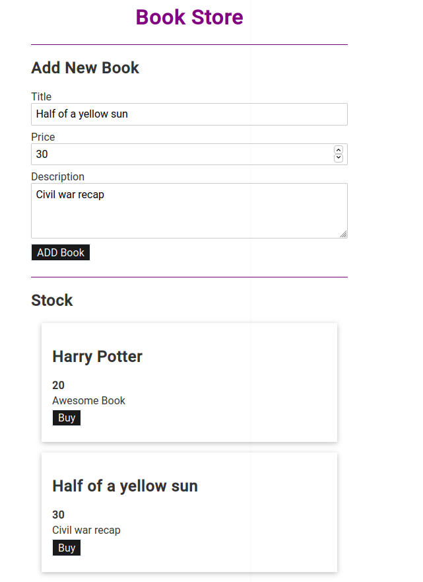Screen dimensions: 423x582
Task: Click the Description field label
Action: point(57,176)
